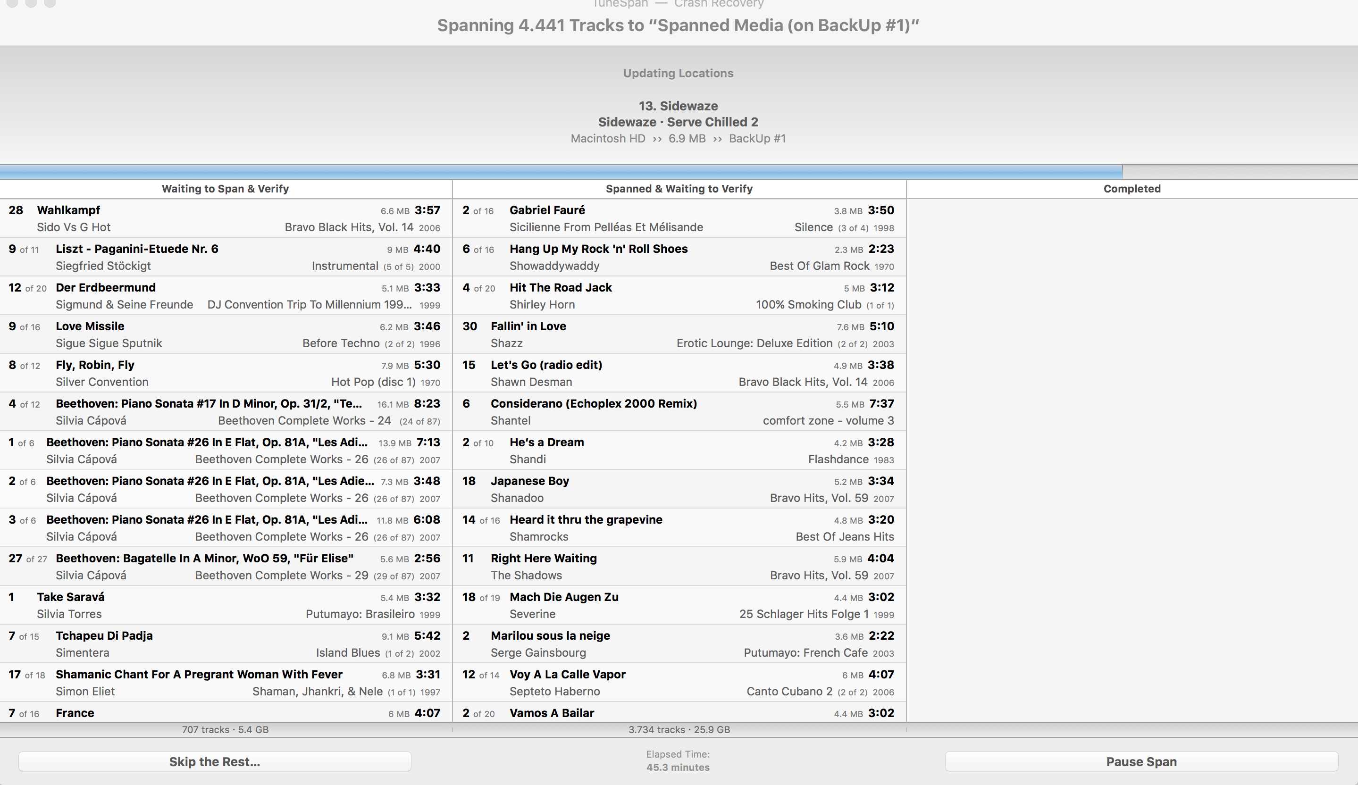Viewport: 1358px width, 785px height.
Task: Select the Marilou sous la neige track
Action: pos(679,644)
